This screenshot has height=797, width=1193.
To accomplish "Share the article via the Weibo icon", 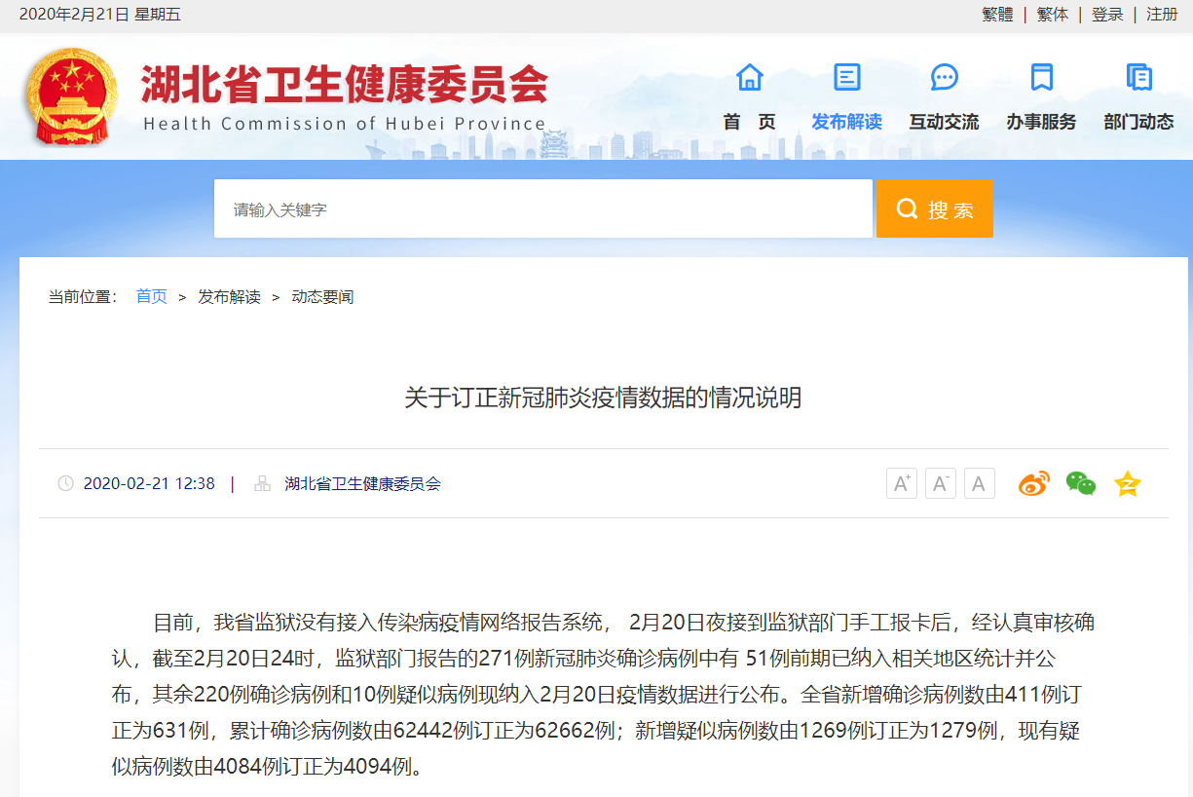I will point(1033,482).
